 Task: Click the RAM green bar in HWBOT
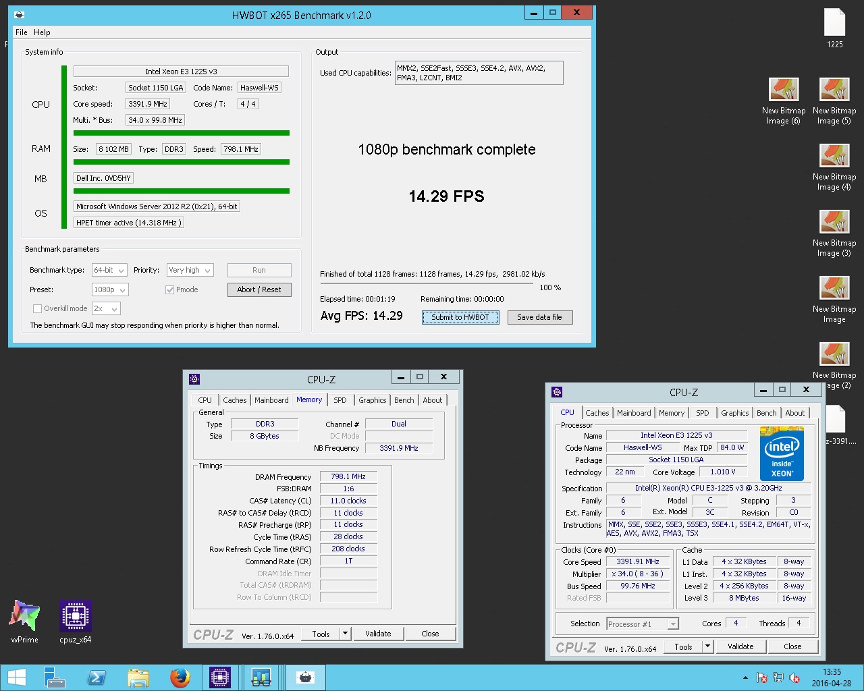[x=182, y=162]
